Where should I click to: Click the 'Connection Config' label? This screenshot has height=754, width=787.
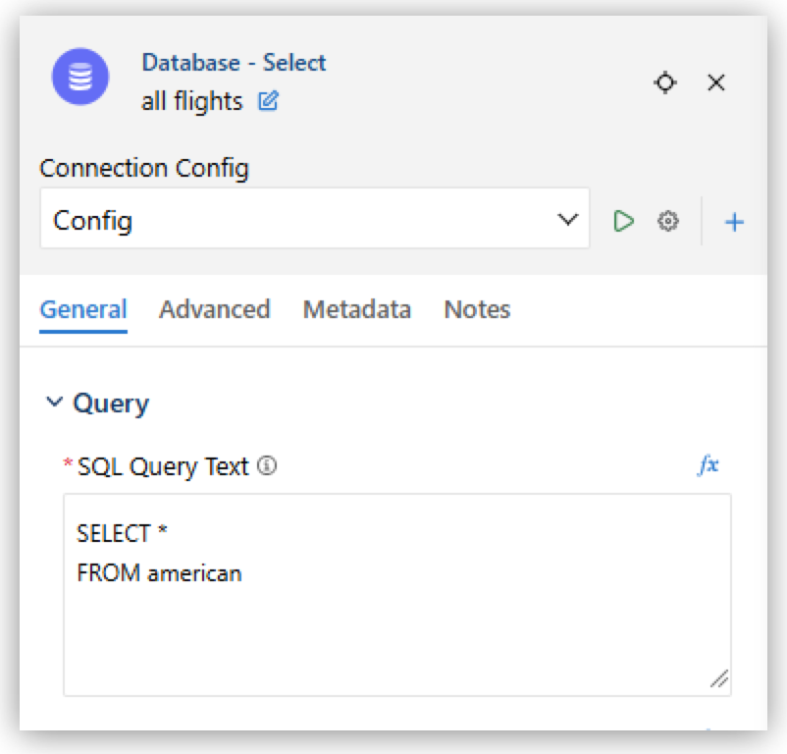144,168
